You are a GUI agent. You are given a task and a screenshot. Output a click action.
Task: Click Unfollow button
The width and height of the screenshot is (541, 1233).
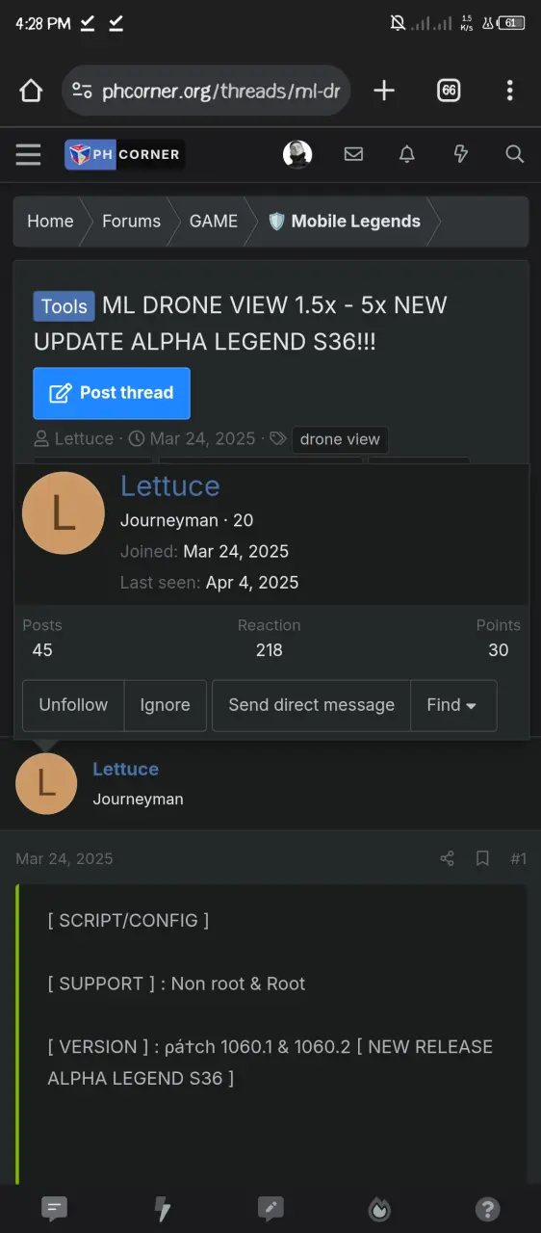[73, 705]
